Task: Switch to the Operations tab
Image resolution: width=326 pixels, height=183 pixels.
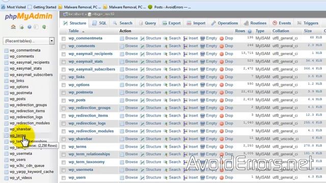Action: [x=225, y=23]
